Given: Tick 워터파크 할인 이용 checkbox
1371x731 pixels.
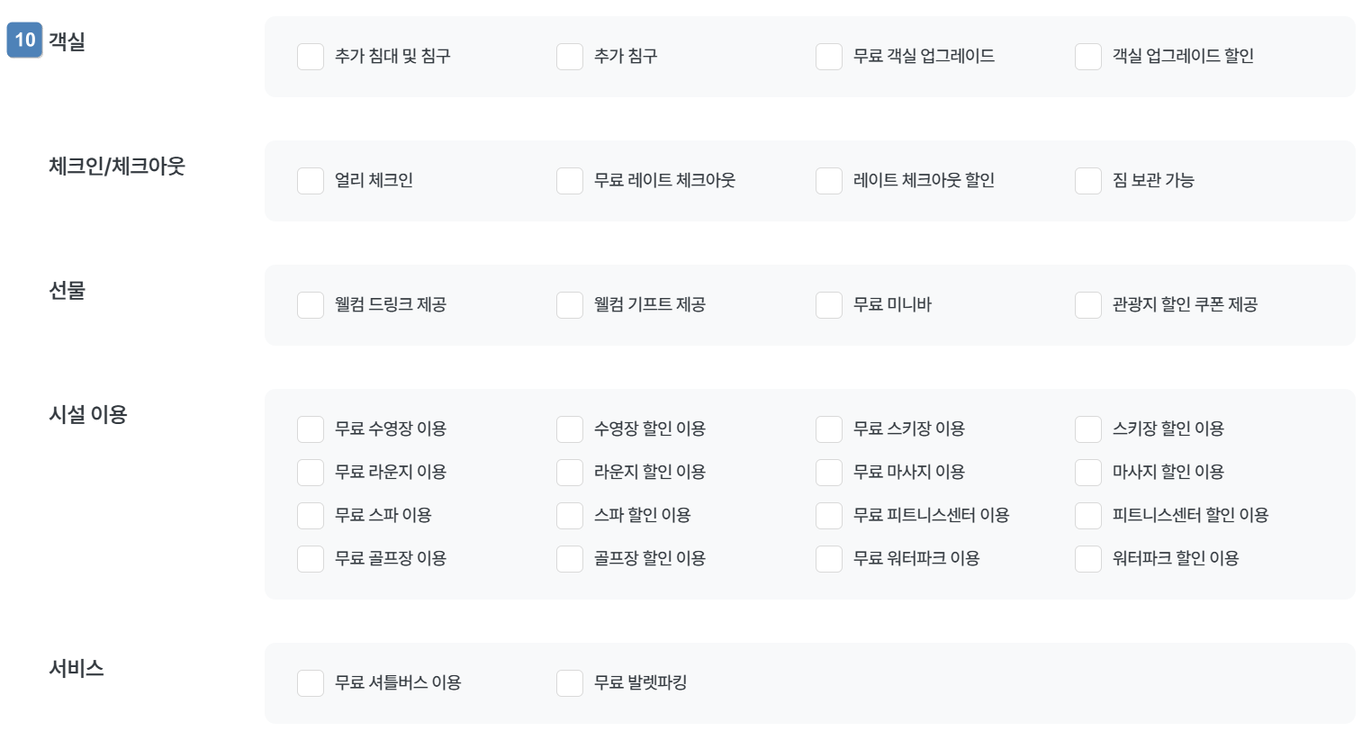Looking at the screenshot, I should 1088,559.
